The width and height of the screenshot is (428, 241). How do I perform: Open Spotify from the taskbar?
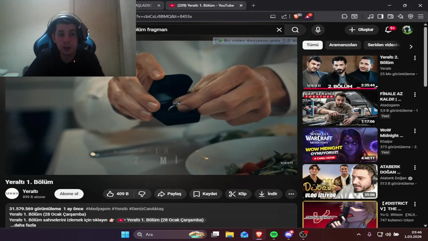tap(274, 234)
